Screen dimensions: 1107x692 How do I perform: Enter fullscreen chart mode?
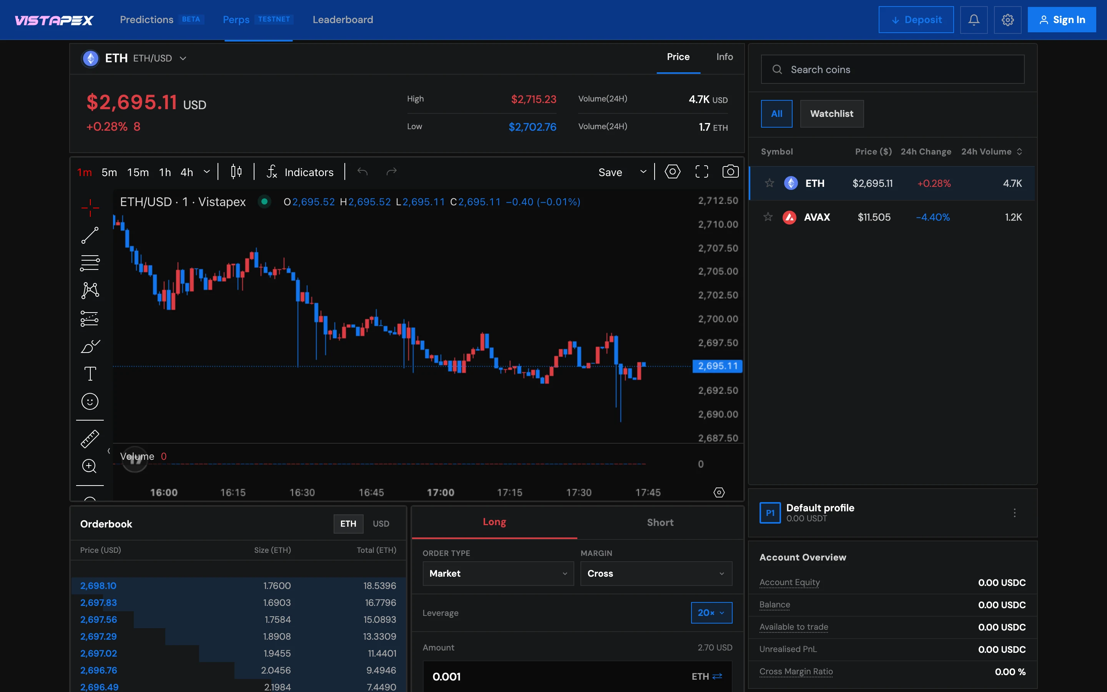(702, 171)
